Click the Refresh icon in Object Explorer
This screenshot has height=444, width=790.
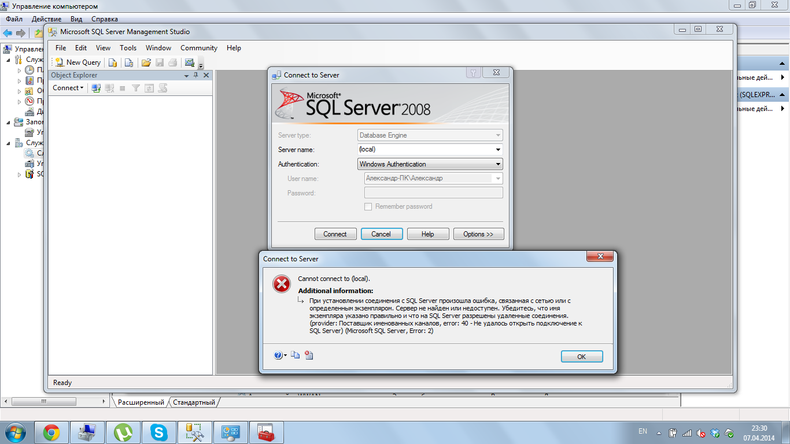click(x=149, y=88)
